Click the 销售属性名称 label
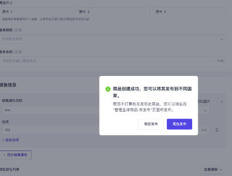Image resolution: width=232 pixels, height=176 pixels. click(12, 101)
